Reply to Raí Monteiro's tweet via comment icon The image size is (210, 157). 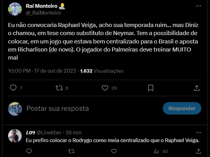coord(13,88)
